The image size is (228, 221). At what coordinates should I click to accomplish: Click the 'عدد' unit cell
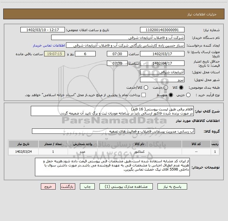(82, 152)
